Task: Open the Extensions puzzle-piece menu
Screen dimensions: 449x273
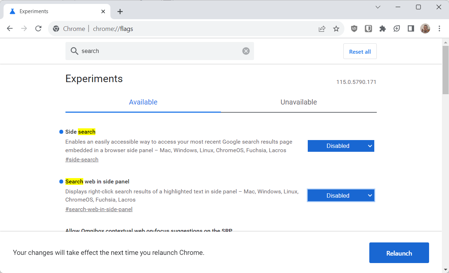Action: click(x=382, y=29)
